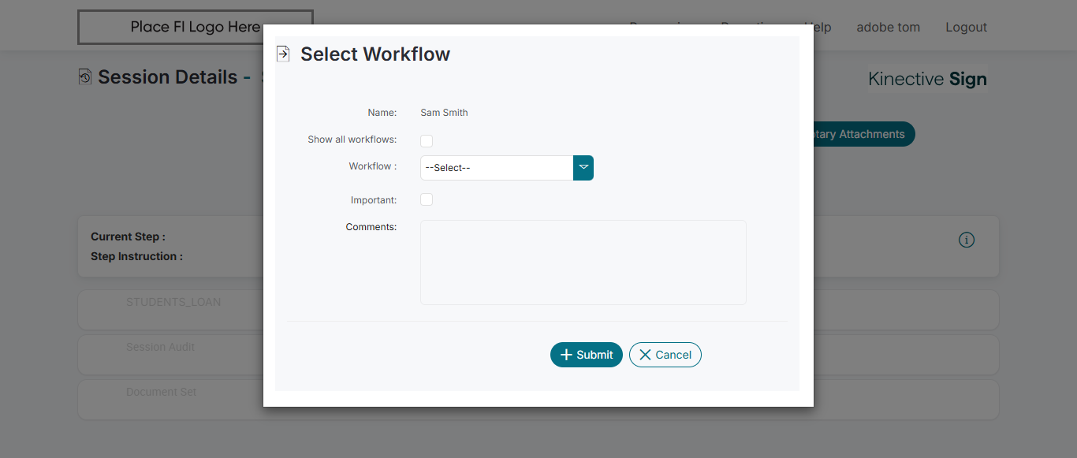Viewport: 1077px width, 458px height.
Task: Expand the Session Audit section
Action: (x=161, y=347)
